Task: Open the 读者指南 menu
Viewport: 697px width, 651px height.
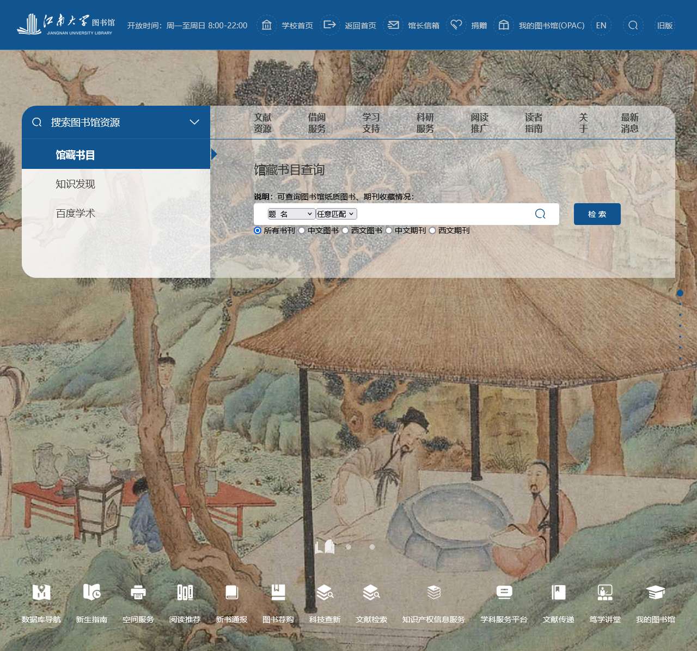Action: [x=534, y=123]
